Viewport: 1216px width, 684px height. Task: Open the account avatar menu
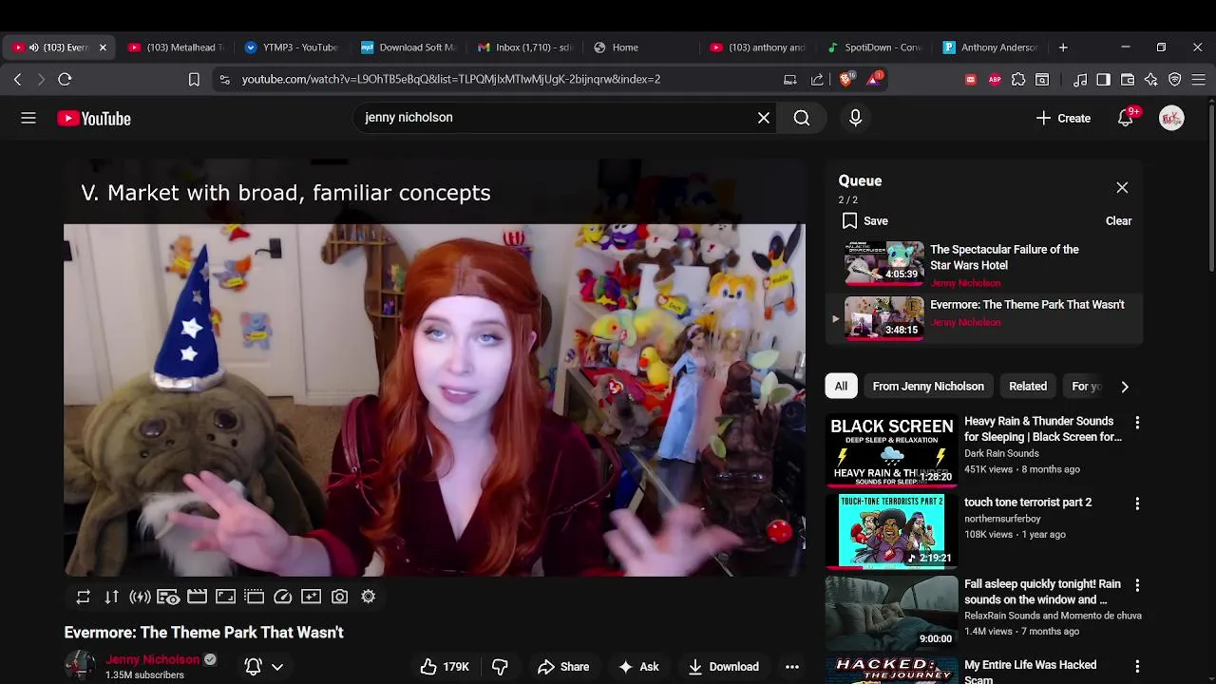(1171, 118)
